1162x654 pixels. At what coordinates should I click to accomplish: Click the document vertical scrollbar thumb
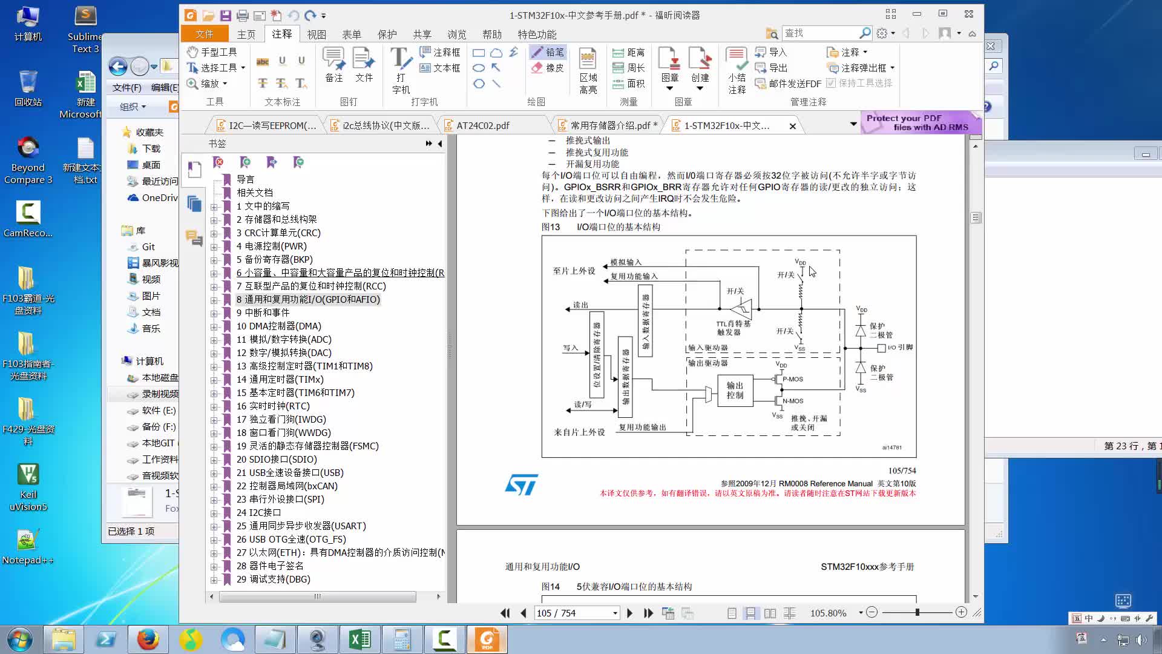pos(976,217)
